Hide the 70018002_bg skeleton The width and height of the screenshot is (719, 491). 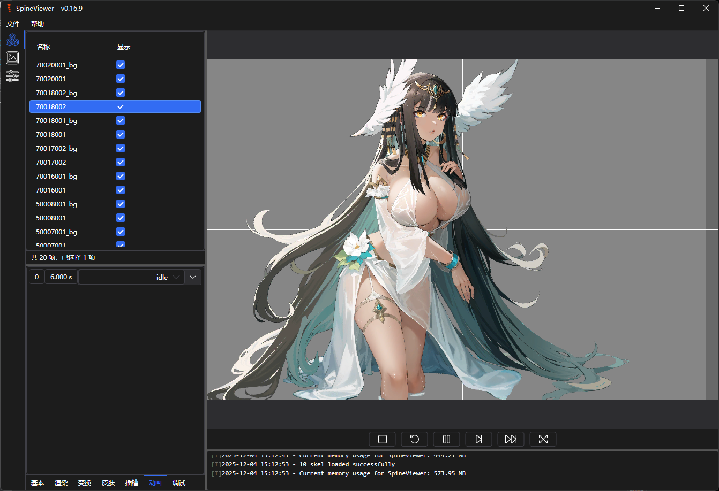121,93
